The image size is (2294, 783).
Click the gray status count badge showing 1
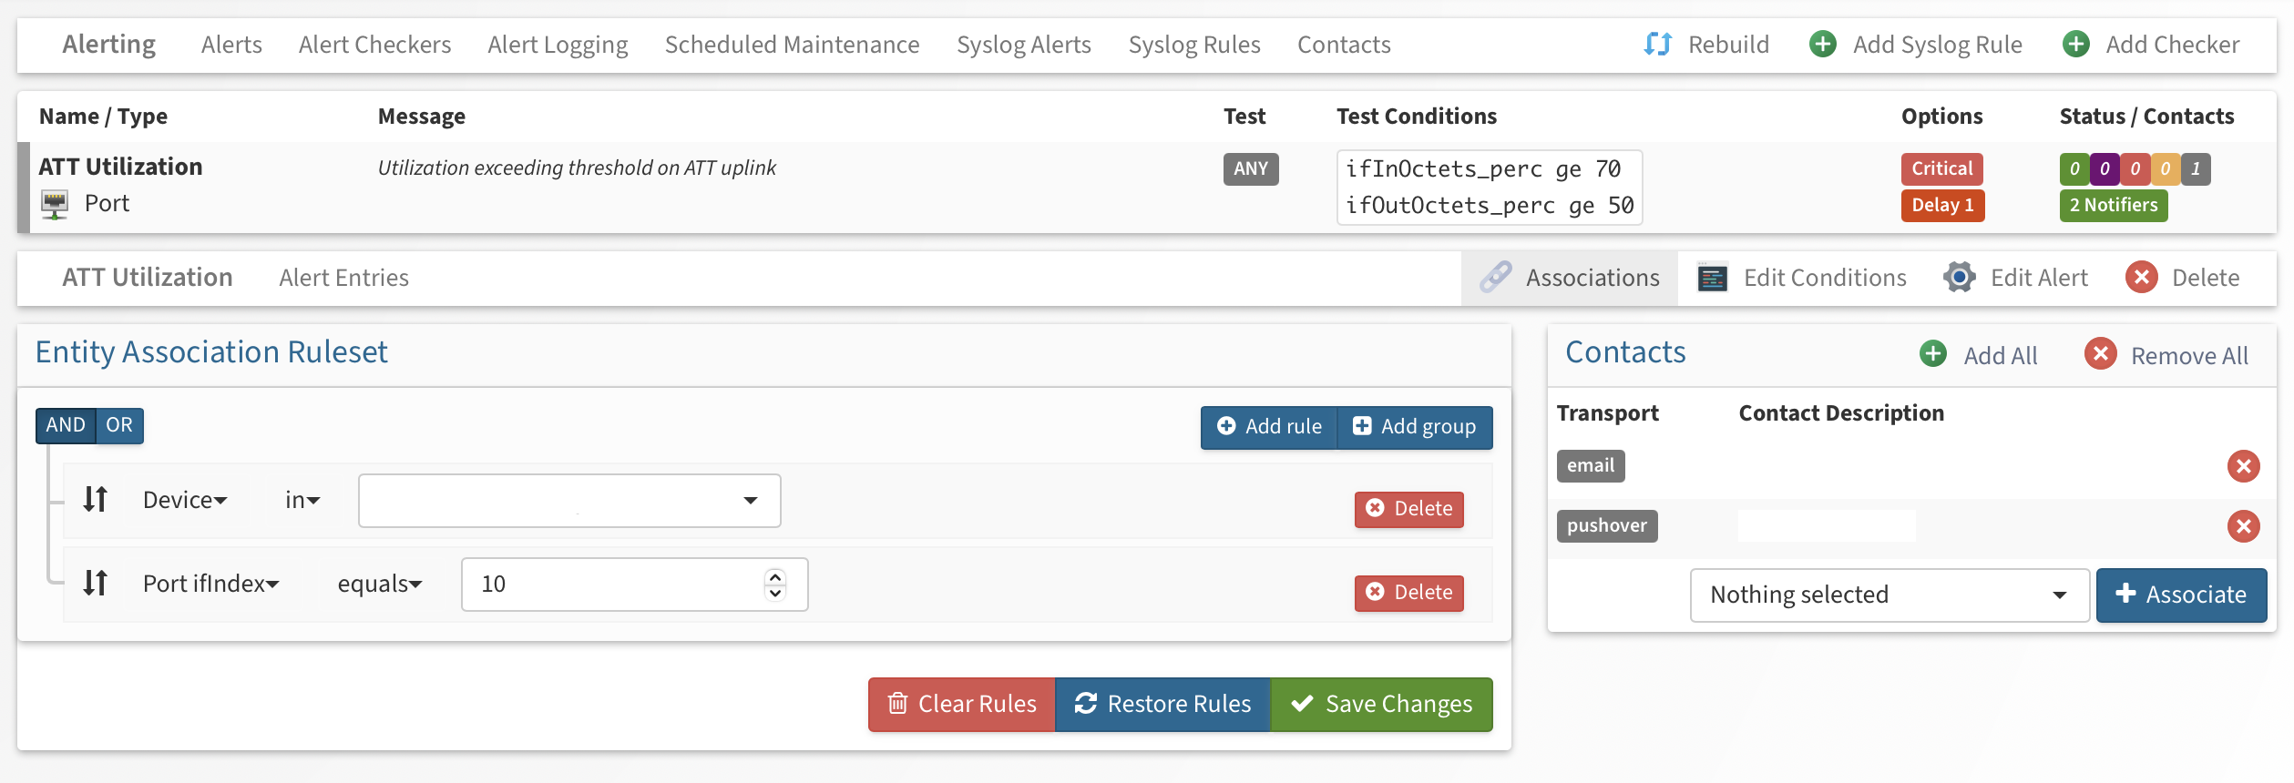(x=2196, y=168)
